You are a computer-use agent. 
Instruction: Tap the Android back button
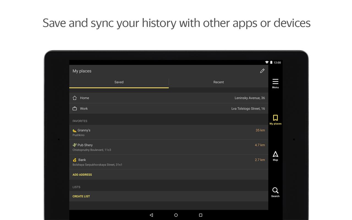coord(151,215)
